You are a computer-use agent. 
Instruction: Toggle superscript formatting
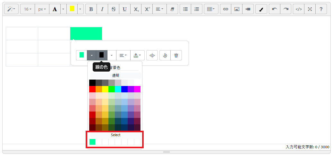[147, 9]
